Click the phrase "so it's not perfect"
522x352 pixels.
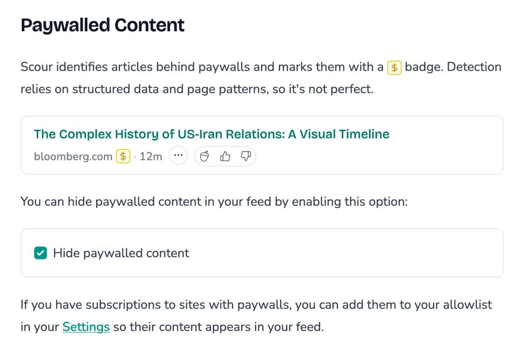click(325, 89)
